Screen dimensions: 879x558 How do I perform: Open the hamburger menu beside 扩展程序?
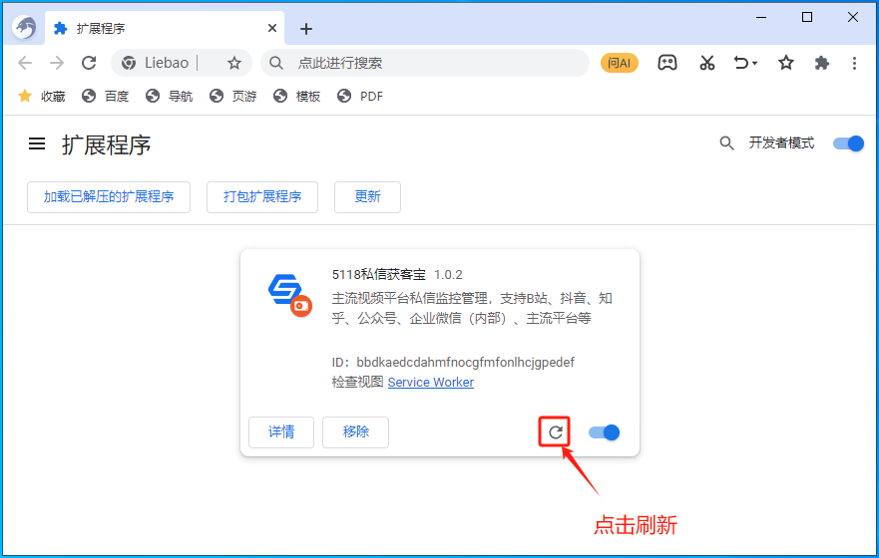tap(37, 143)
